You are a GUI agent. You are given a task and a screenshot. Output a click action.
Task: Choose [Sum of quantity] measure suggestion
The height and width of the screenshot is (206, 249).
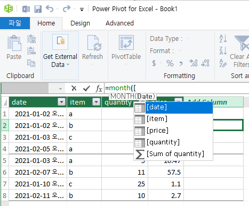click(x=173, y=154)
